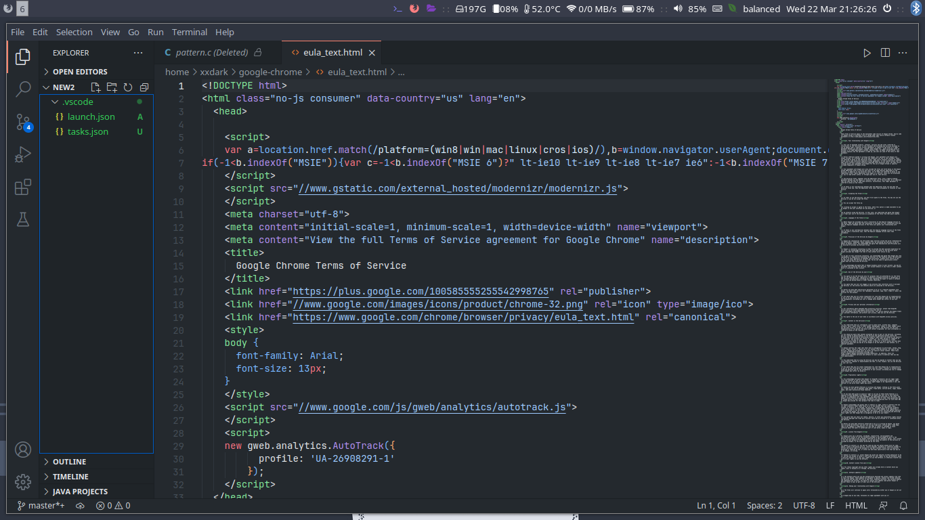Click the power icon in top panel
This screenshot has width=925, height=520.
(x=887, y=9)
